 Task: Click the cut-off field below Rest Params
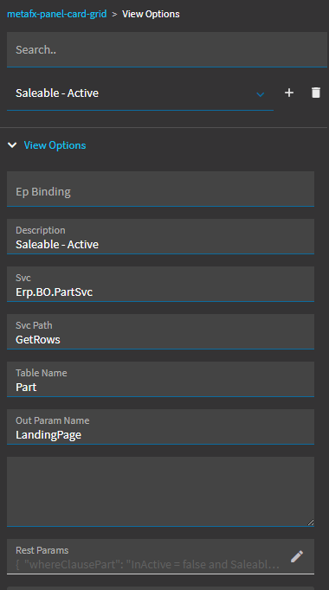(160, 588)
